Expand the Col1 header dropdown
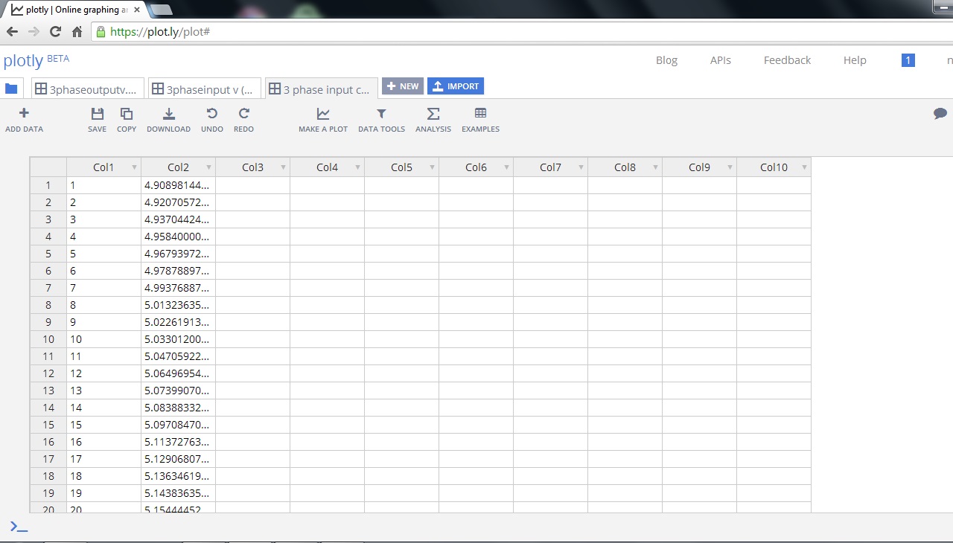The height and width of the screenshot is (543, 953). point(134,167)
